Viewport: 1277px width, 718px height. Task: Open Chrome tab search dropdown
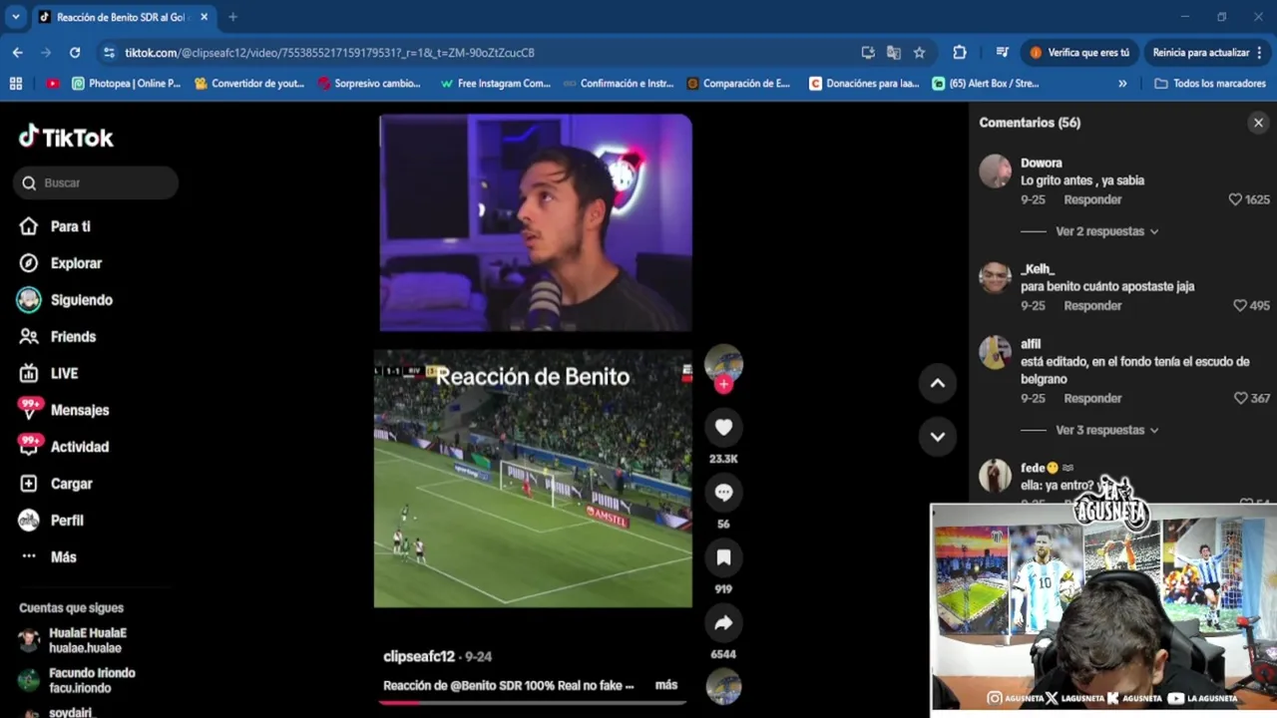[x=15, y=17]
